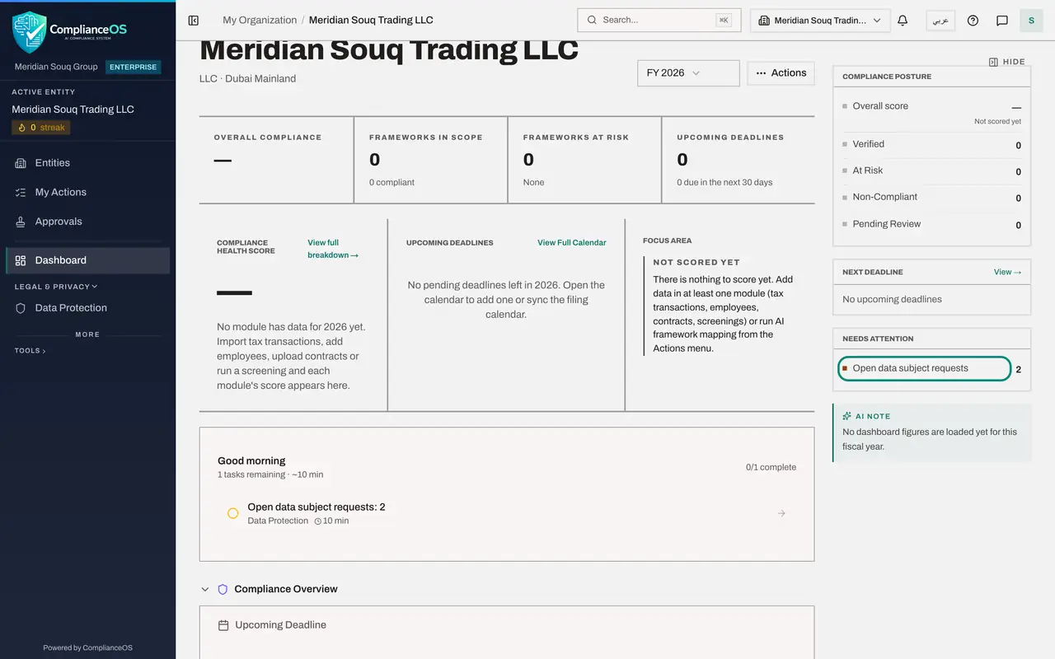Navigate to Approvals
1055x659 pixels.
point(87,222)
